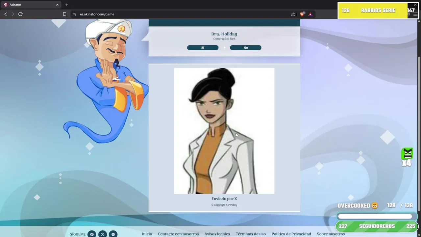This screenshot has height=237, width=421.
Task: Reload the Akinator page
Action: (20, 14)
